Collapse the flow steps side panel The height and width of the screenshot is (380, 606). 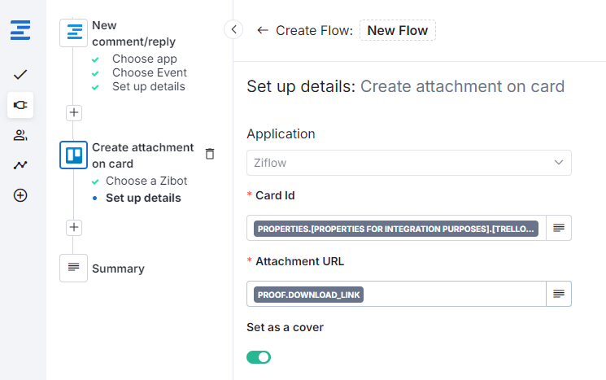pos(233,30)
